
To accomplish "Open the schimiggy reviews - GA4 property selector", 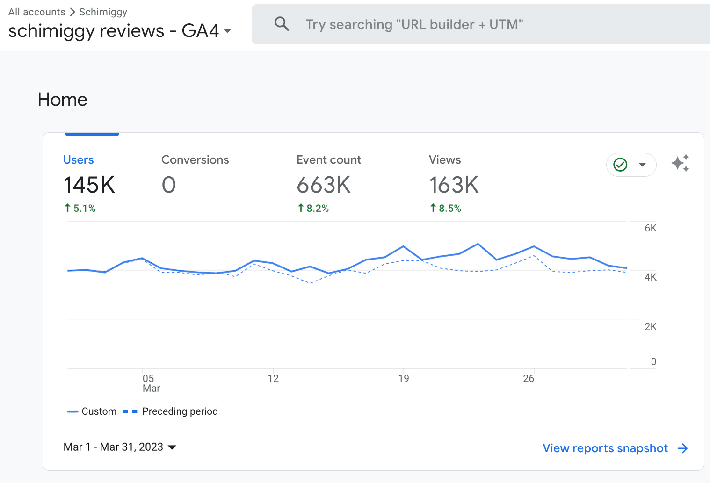I will pyautogui.click(x=120, y=31).
